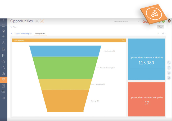Open the chat icon in the right panel

click(169, 63)
